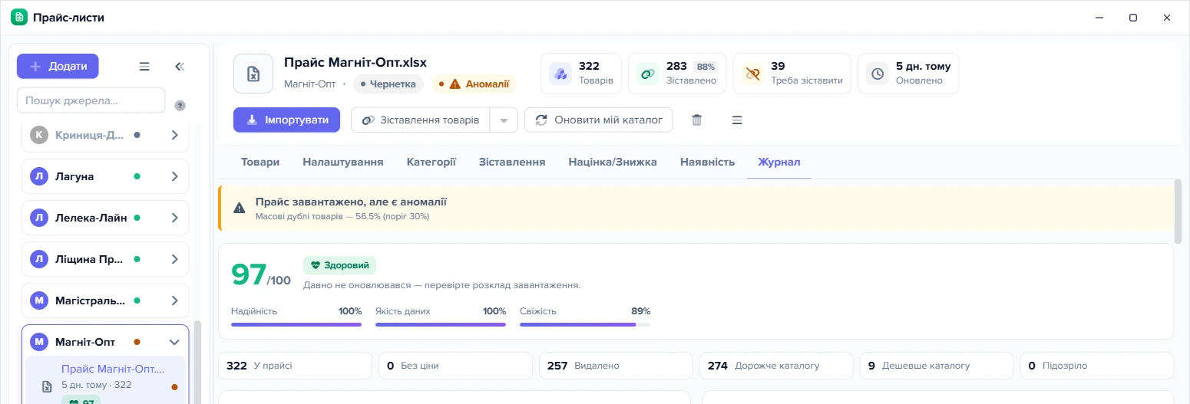1190x404 pixels.
Task: Click the 88% matched badge
Action: [706, 67]
